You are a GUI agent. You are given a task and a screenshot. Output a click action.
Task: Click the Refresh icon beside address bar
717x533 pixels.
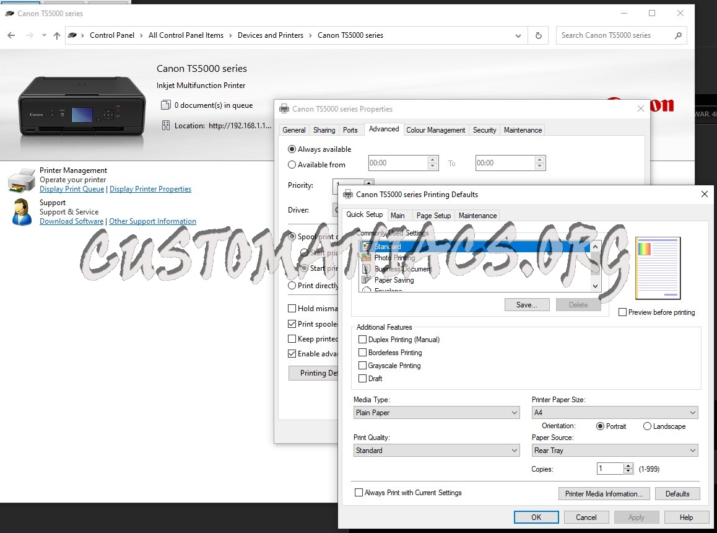(539, 35)
